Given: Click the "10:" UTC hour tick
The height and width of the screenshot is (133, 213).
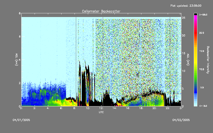Looking at the screenshot, I should [88, 108].
